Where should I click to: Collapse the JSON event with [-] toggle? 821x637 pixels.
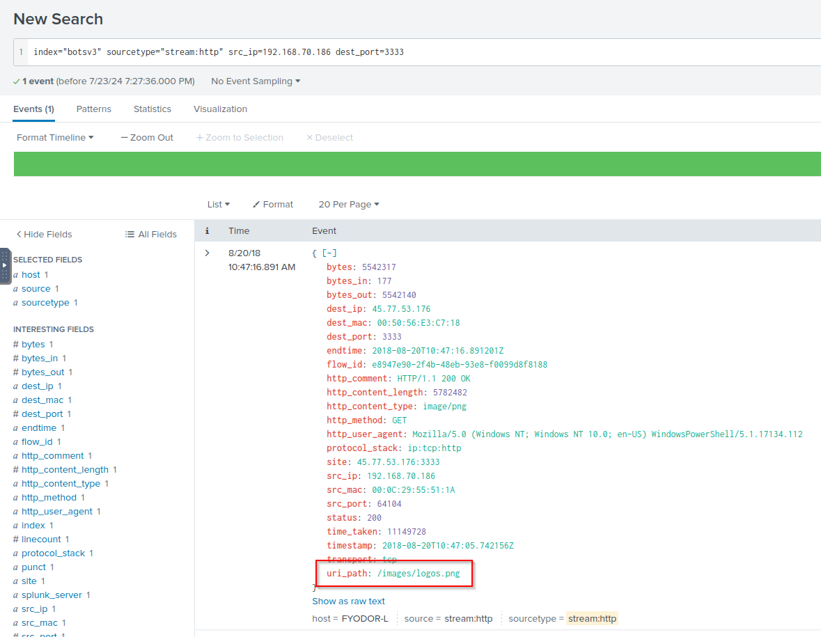[329, 253]
